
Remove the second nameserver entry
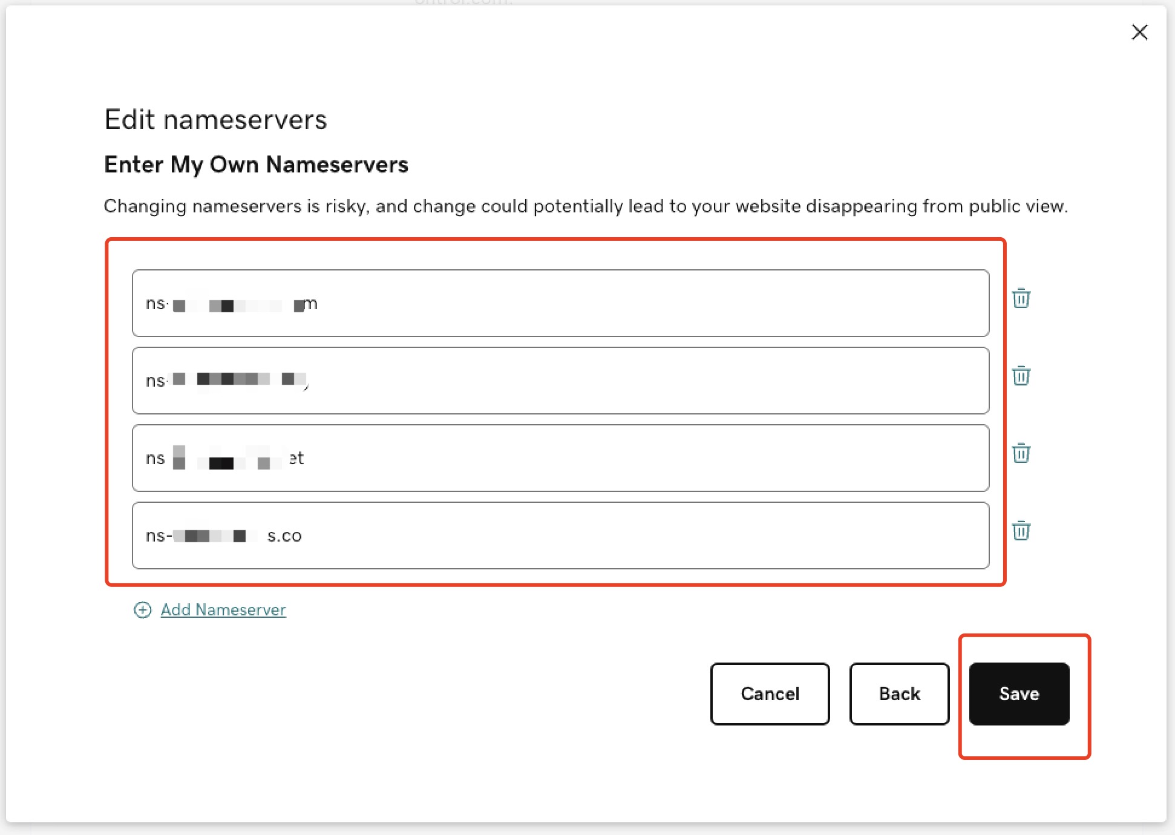click(1021, 376)
